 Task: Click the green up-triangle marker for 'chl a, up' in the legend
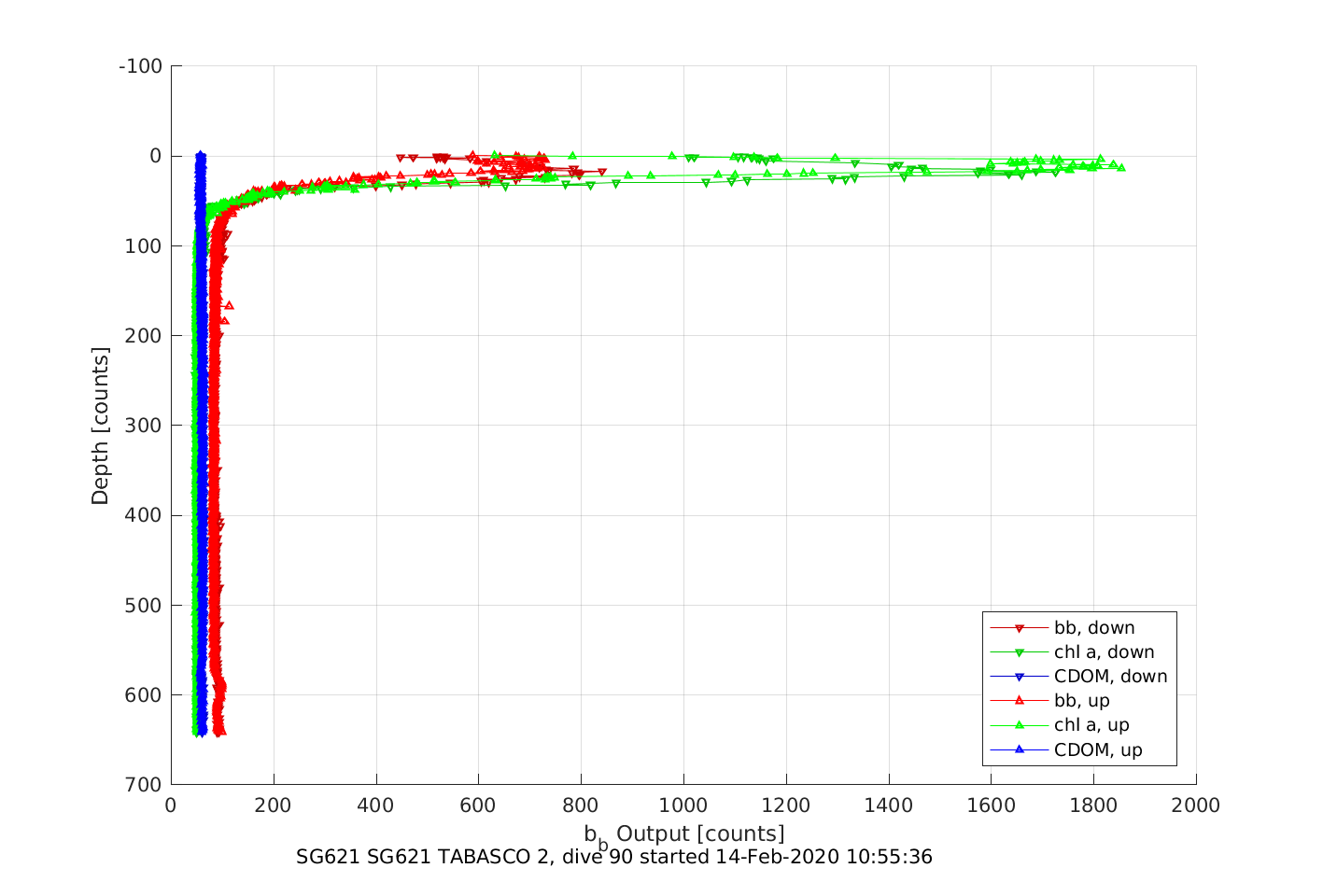pyautogui.click(x=1020, y=724)
